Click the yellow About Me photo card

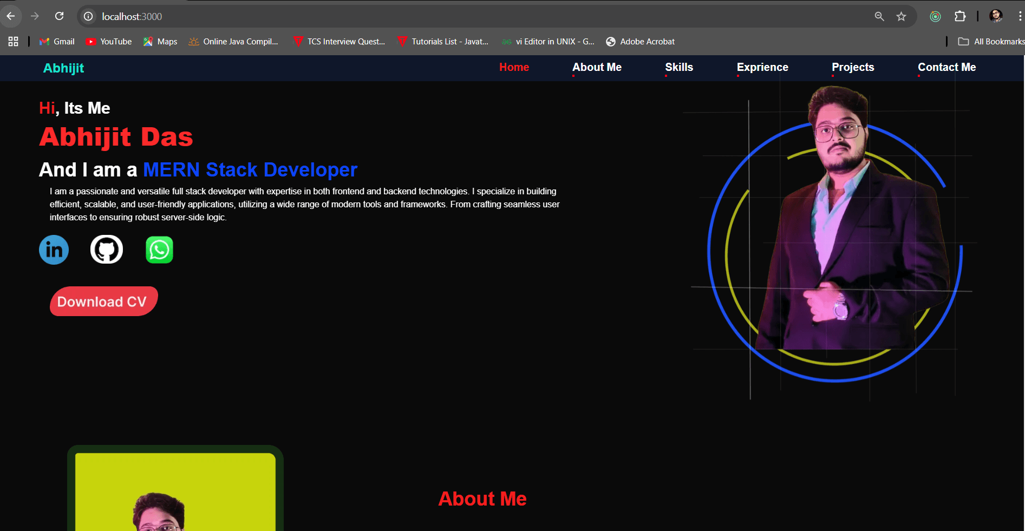coord(175,488)
